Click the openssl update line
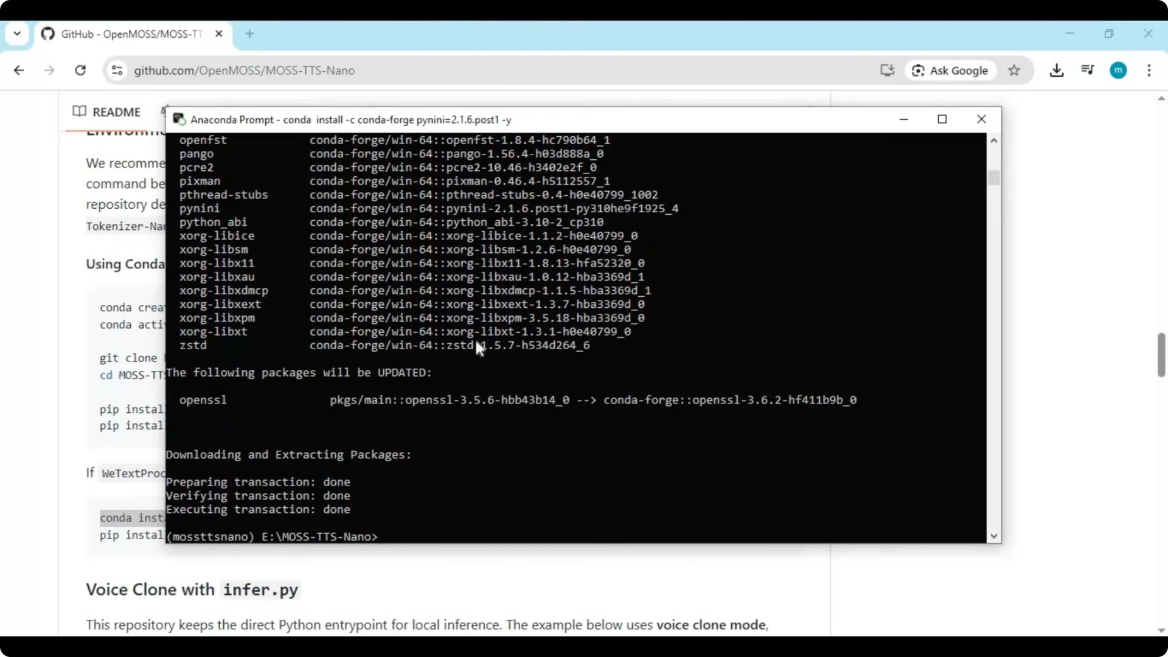The height and width of the screenshot is (657, 1168). [518, 400]
